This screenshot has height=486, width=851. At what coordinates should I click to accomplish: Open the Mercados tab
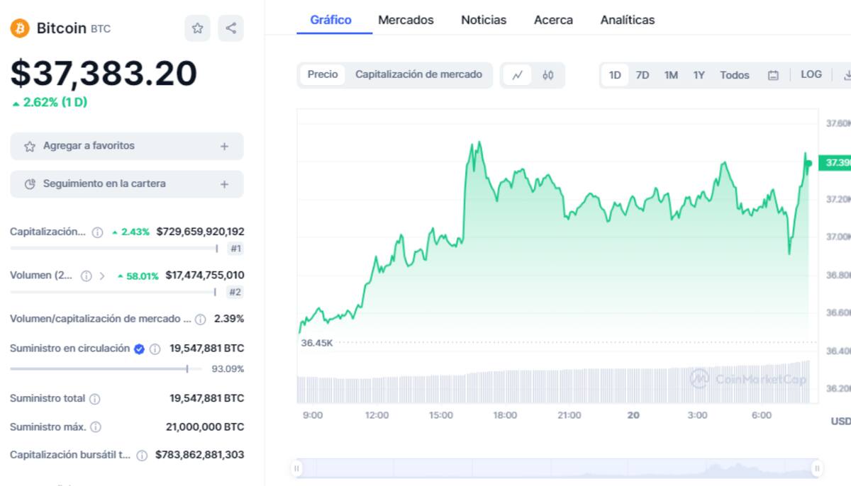tap(406, 20)
